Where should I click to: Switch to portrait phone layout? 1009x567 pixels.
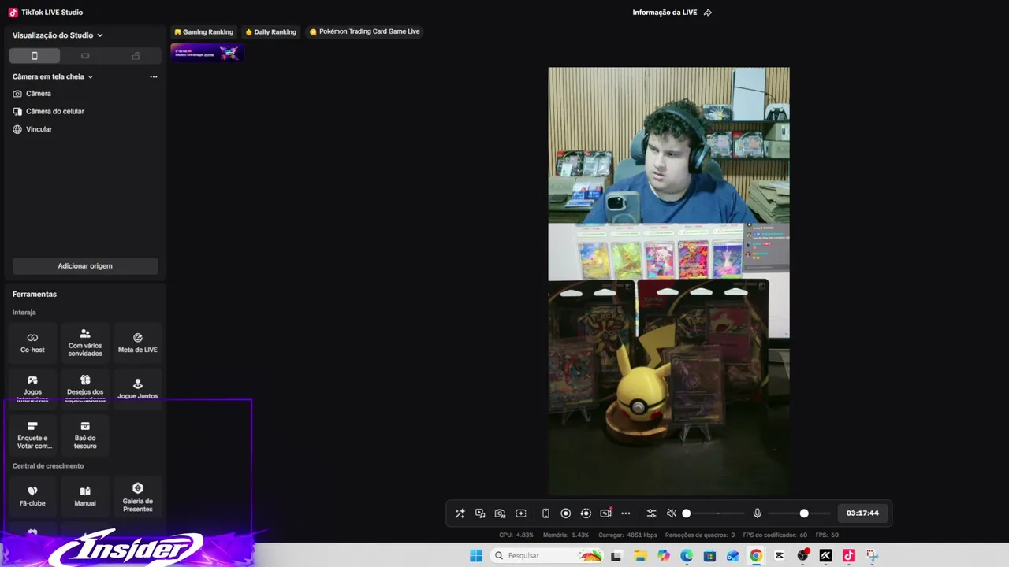coord(35,56)
